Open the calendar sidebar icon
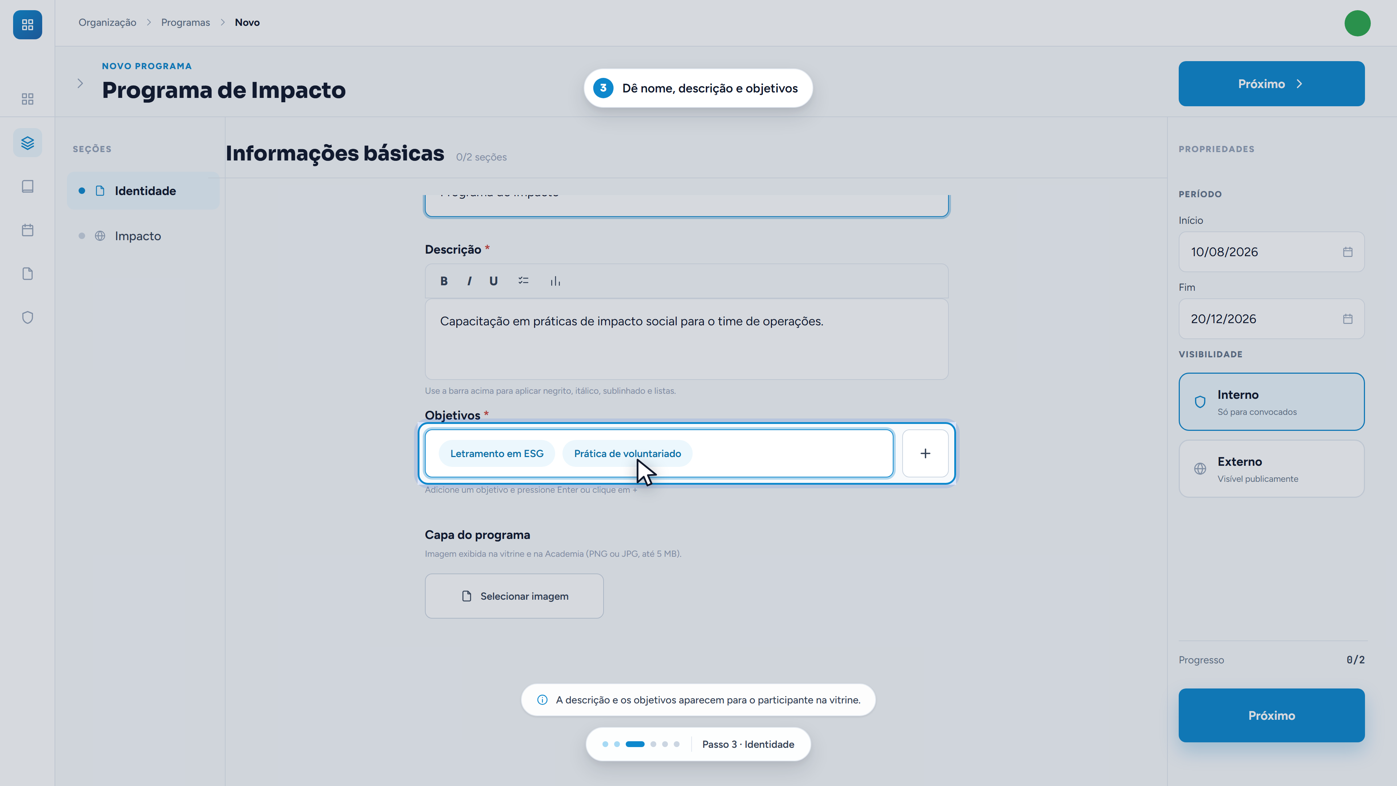 [28, 230]
